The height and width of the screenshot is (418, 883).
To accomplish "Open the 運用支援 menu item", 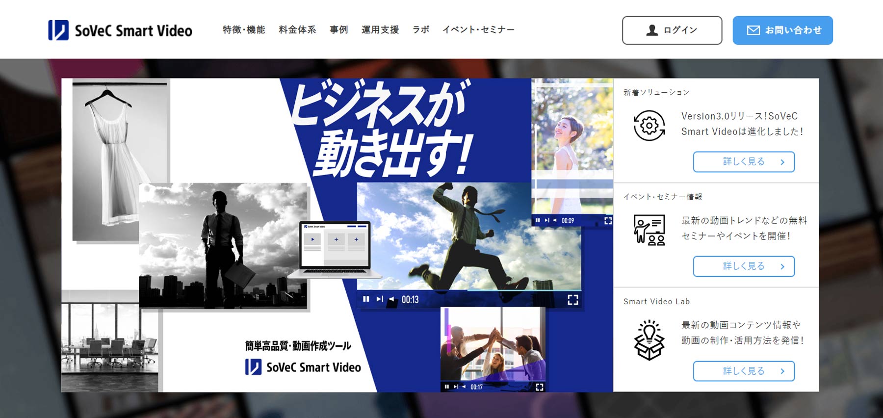I will tap(380, 30).
